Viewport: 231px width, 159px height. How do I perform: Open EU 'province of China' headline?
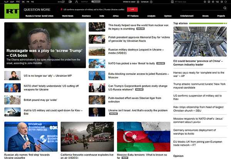(198, 63)
